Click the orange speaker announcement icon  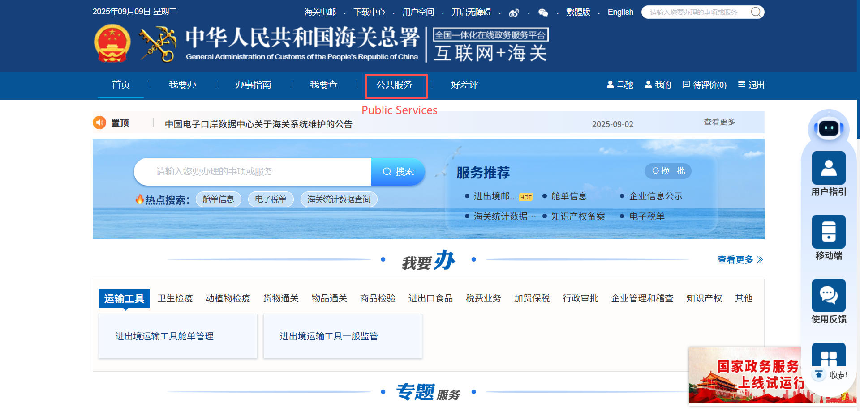pyautogui.click(x=99, y=123)
